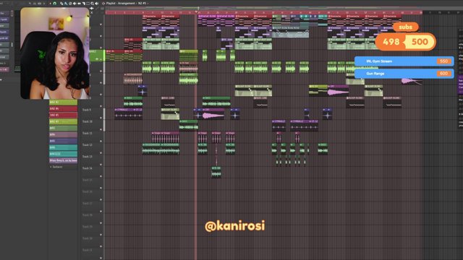Pick the long-named mauve pattern above Surfaces

[x=63, y=160]
